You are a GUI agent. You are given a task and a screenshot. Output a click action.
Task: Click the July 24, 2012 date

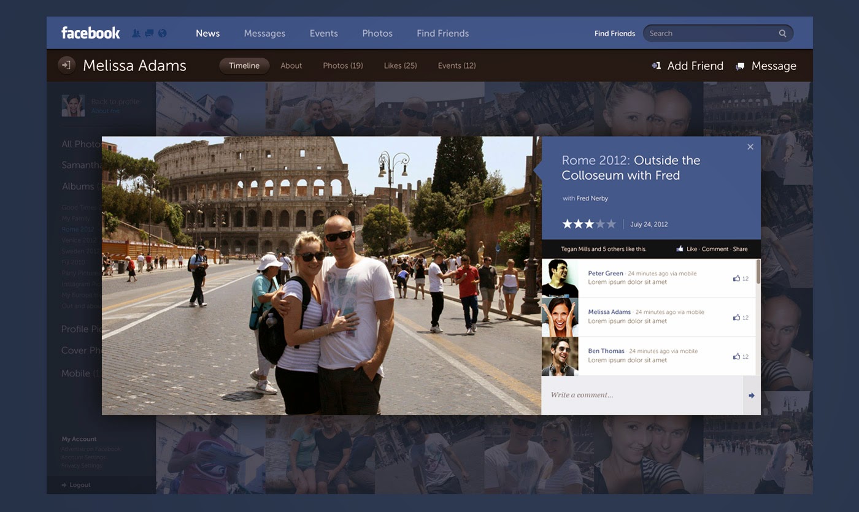[649, 224]
